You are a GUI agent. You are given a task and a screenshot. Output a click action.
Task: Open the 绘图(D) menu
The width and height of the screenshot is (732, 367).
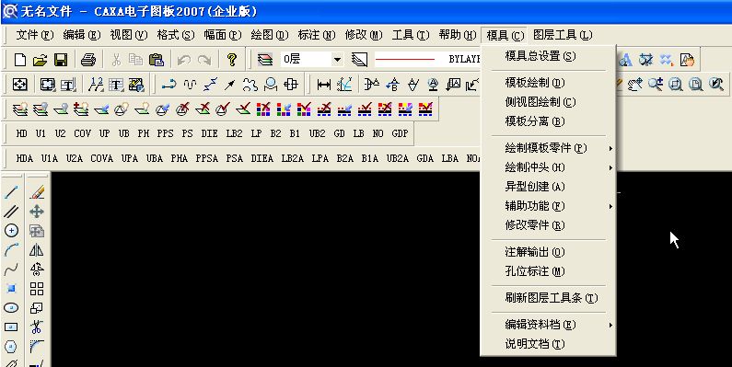270,35
